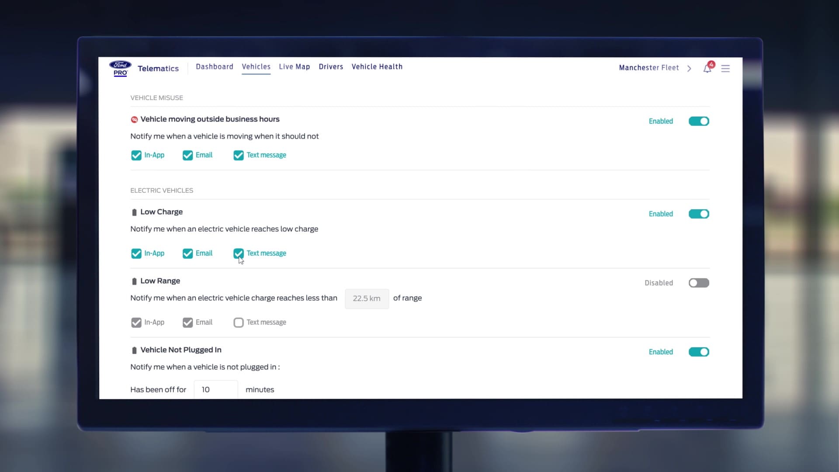Go to the Dashboard tab

[x=214, y=66]
